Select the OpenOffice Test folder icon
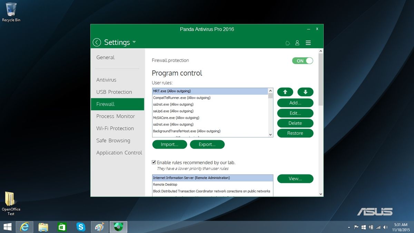This screenshot has height=233, width=414. point(11,204)
